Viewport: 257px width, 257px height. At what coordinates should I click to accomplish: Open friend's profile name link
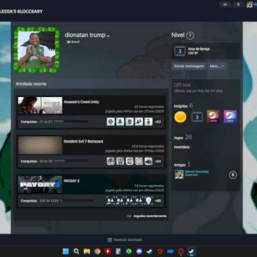197,172
